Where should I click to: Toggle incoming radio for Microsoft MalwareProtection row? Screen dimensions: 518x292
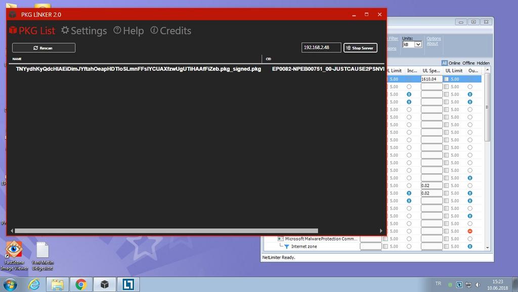click(x=409, y=239)
